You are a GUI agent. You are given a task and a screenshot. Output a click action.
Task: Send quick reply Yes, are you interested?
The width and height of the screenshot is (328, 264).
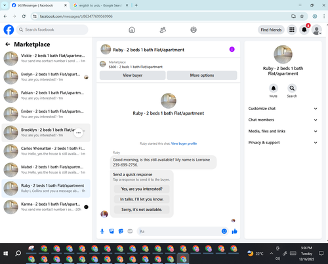click(x=142, y=189)
